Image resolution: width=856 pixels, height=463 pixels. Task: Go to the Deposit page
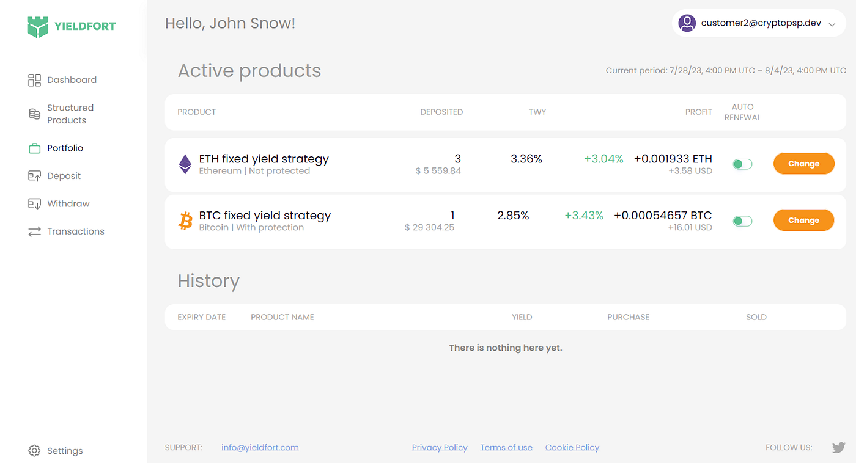64,176
